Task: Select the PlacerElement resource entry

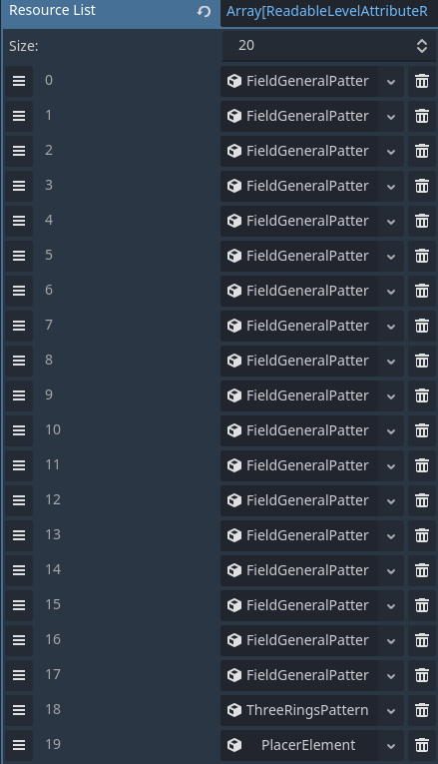Action: (x=299, y=745)
